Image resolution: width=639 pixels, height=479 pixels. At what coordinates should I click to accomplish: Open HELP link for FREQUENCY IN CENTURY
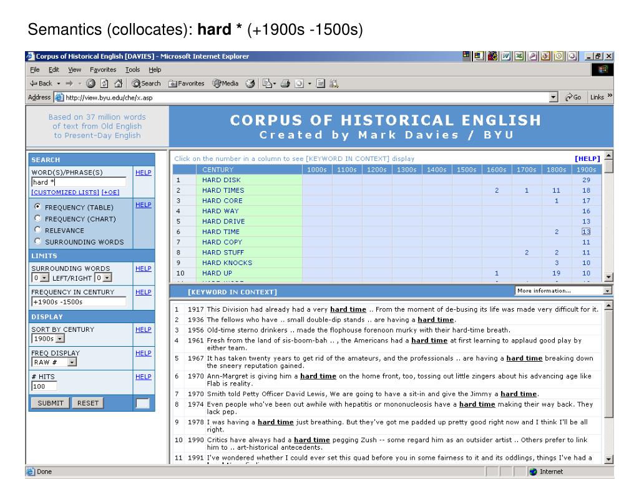[x=144, y=293]
